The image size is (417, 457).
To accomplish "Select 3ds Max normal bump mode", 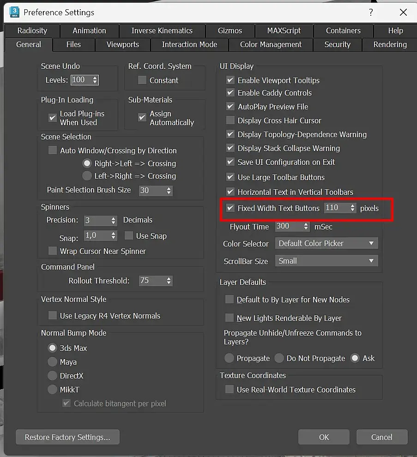I will coord(52,348).
